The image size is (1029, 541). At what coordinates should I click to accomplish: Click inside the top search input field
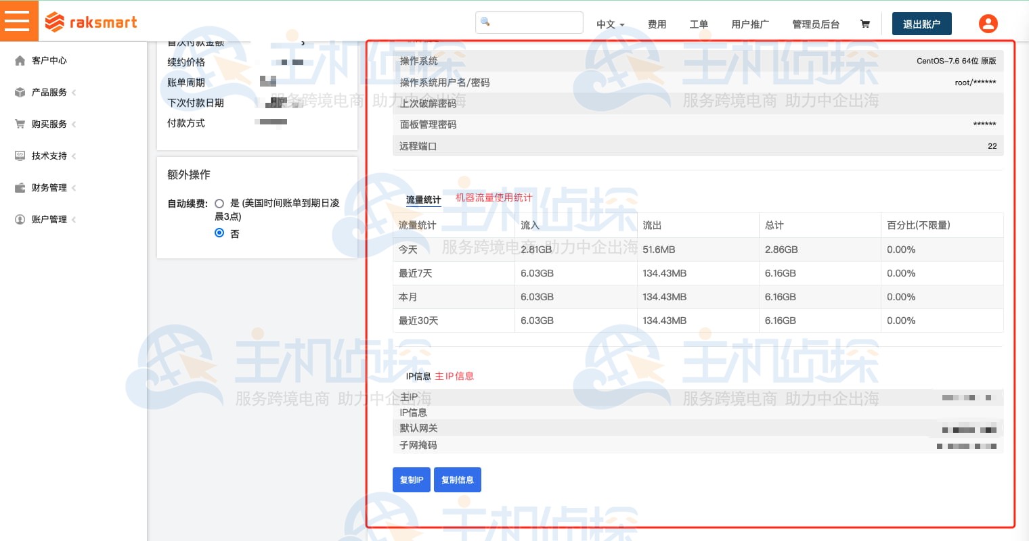(x=535, y=22)
